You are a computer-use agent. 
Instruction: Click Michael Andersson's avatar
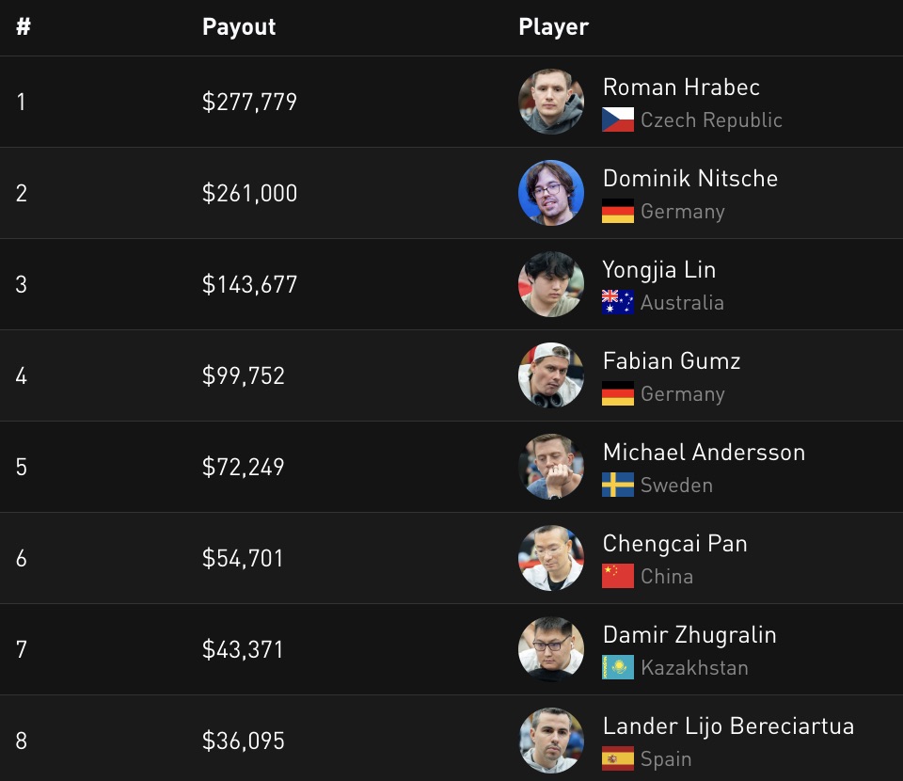tap(551, 467)
